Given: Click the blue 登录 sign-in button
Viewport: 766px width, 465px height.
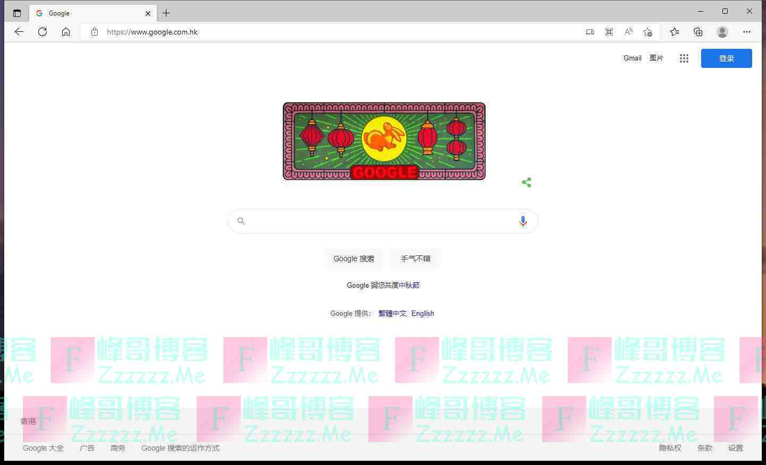Looking at the screenshot, I should [726, 58].
